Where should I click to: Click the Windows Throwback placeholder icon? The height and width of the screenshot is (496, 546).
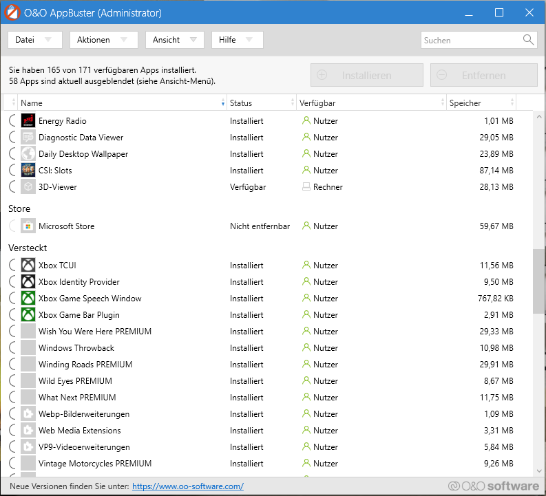(x=28, y=348)
